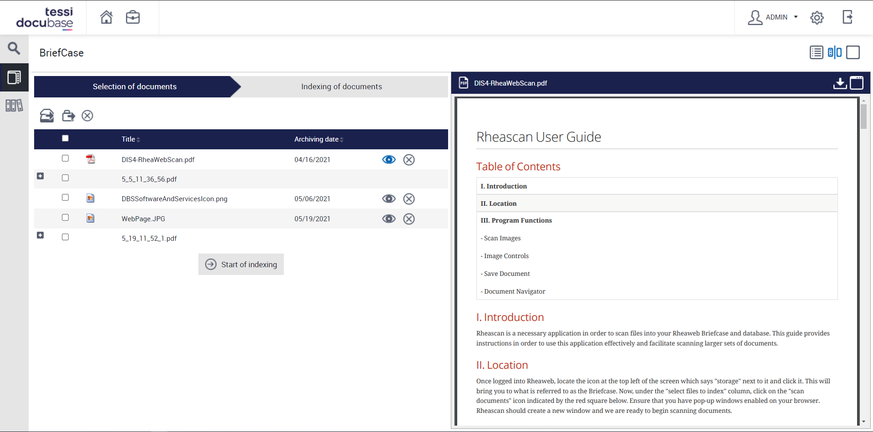873x432 pixels.
Task: Expand the 5_19_11_52_1.pdf row
Action: coord(40,235)
